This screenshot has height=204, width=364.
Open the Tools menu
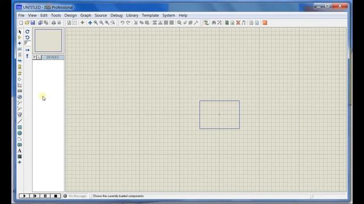(x=56, y=15)
